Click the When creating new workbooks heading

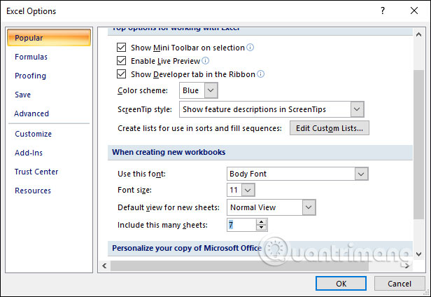click(169, 152)
